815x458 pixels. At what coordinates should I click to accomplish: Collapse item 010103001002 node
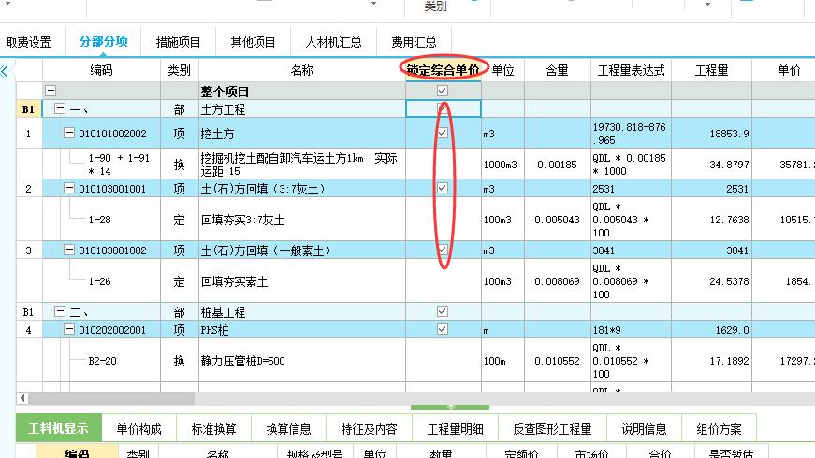tap(69, 250)
